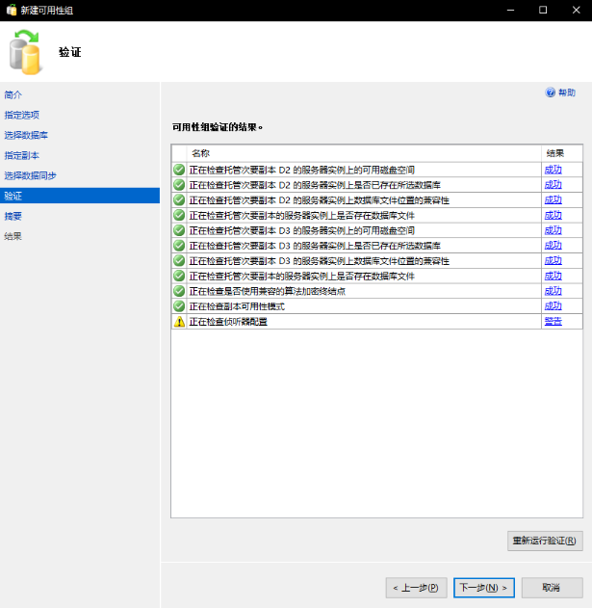Open the 摘要 page in sidebar
592x608 pixels.
[13, 216]
